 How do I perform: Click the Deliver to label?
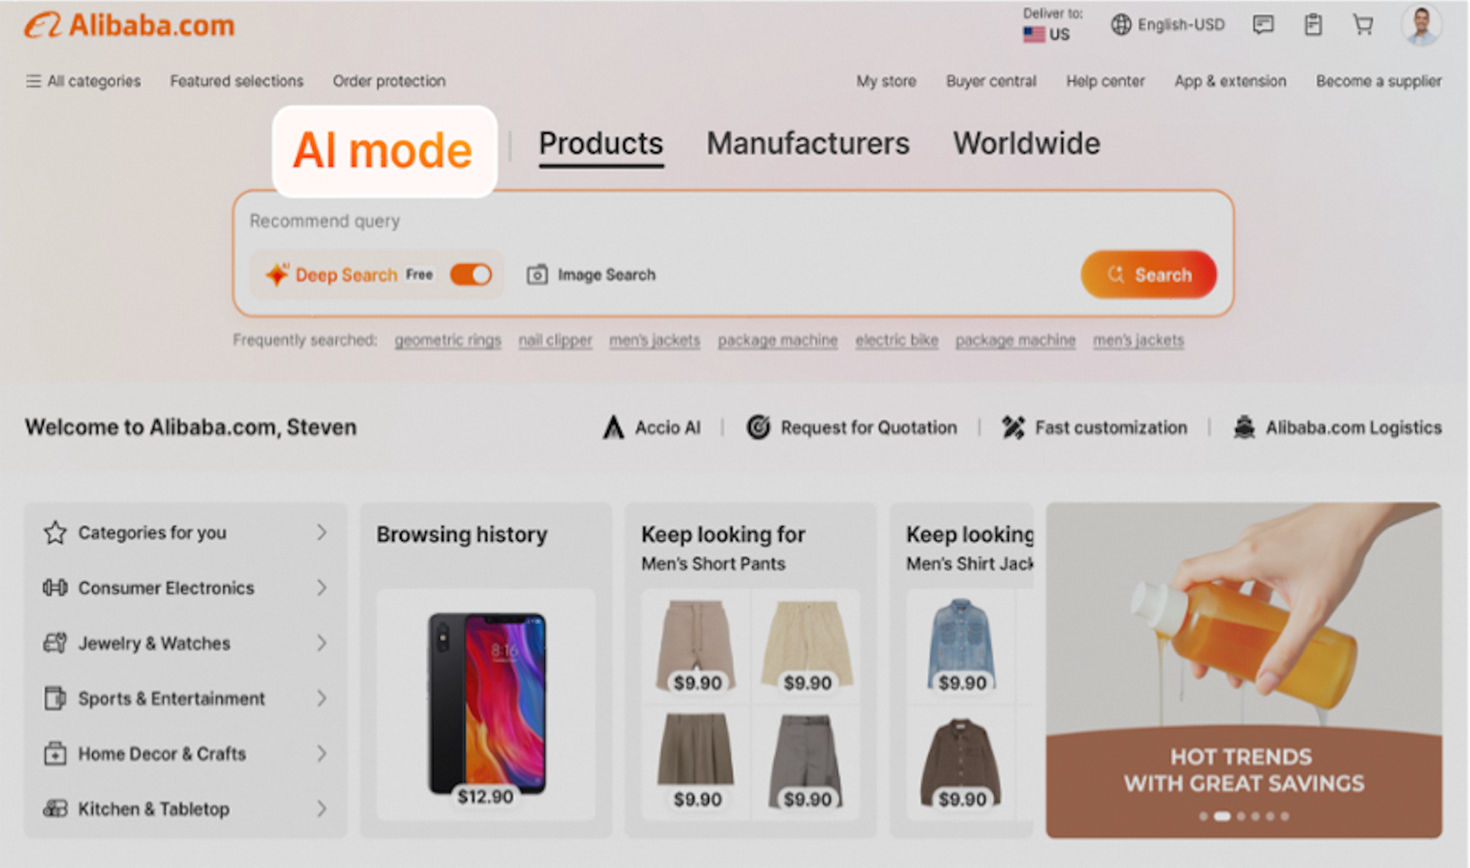[x=1052, y=13]
